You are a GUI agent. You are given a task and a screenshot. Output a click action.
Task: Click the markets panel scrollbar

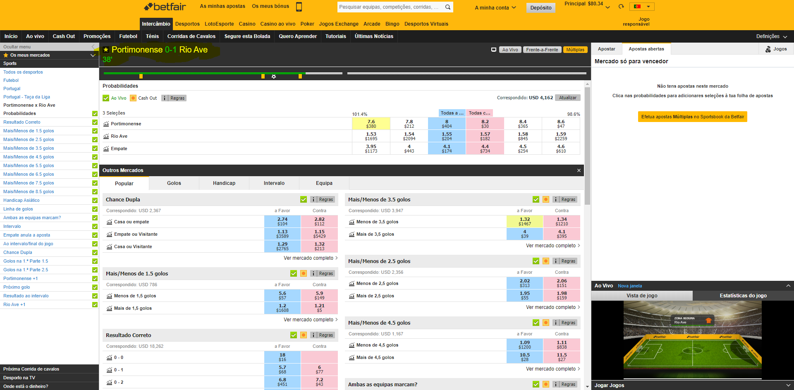coord(588,146)
